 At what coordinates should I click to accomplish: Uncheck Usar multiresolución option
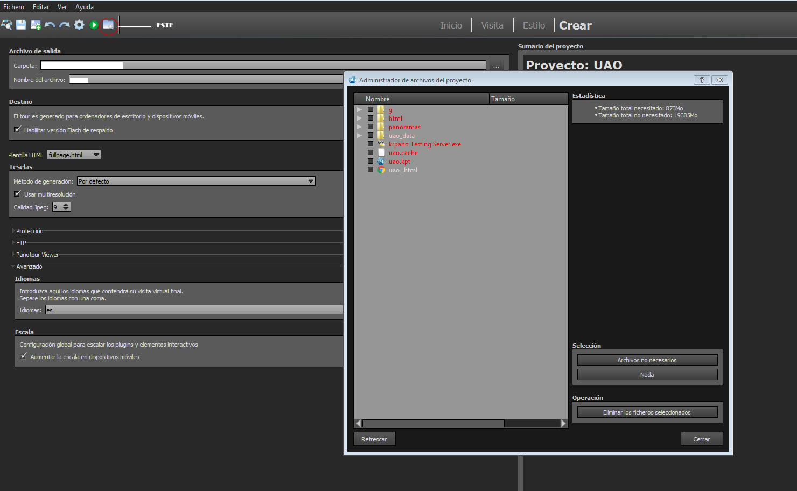[x=18, y=194]
